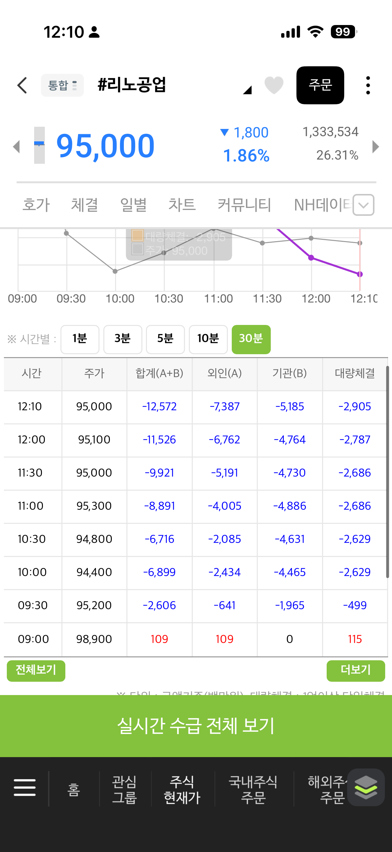Switch to the 호가 tab
This screenshot has width=392, height=852.
click(36, 205)
